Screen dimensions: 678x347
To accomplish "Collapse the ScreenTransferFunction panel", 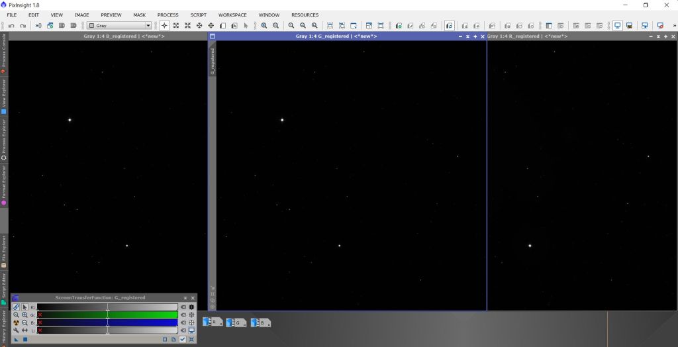I will (185, 298).
